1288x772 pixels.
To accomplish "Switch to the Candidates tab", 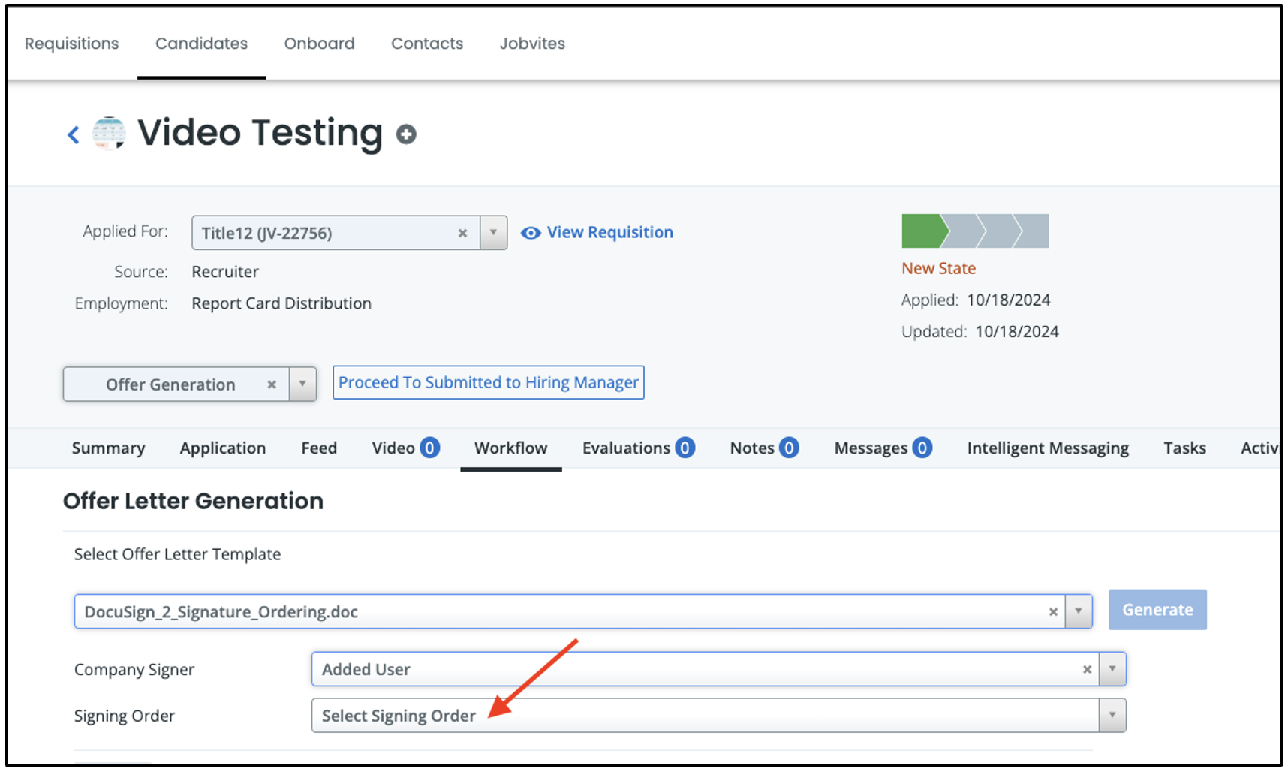I will coord(201,44).
